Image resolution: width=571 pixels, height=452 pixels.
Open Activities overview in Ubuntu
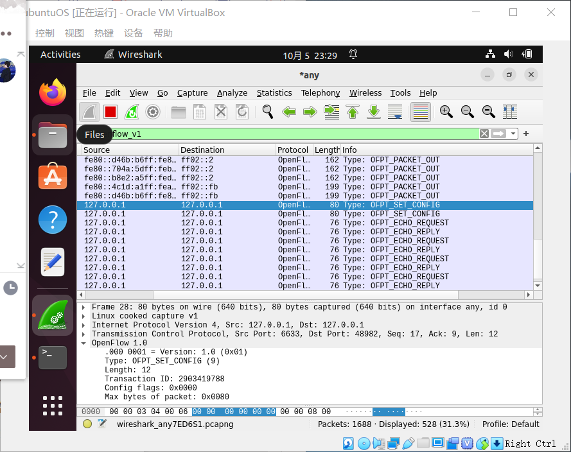click(x=60, y=55)
